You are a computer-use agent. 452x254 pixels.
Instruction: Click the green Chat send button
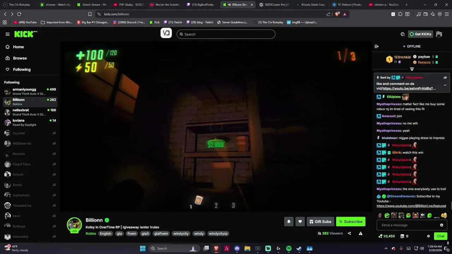coord(441,236)
